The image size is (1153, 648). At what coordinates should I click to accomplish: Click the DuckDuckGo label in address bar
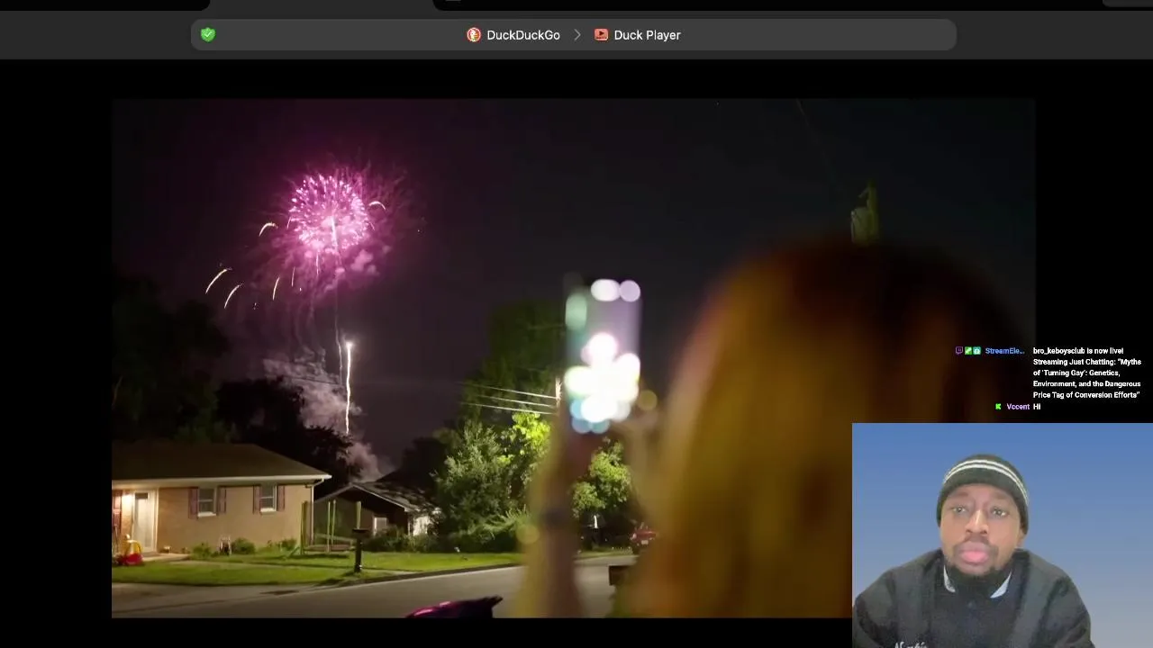click(523, 35)
